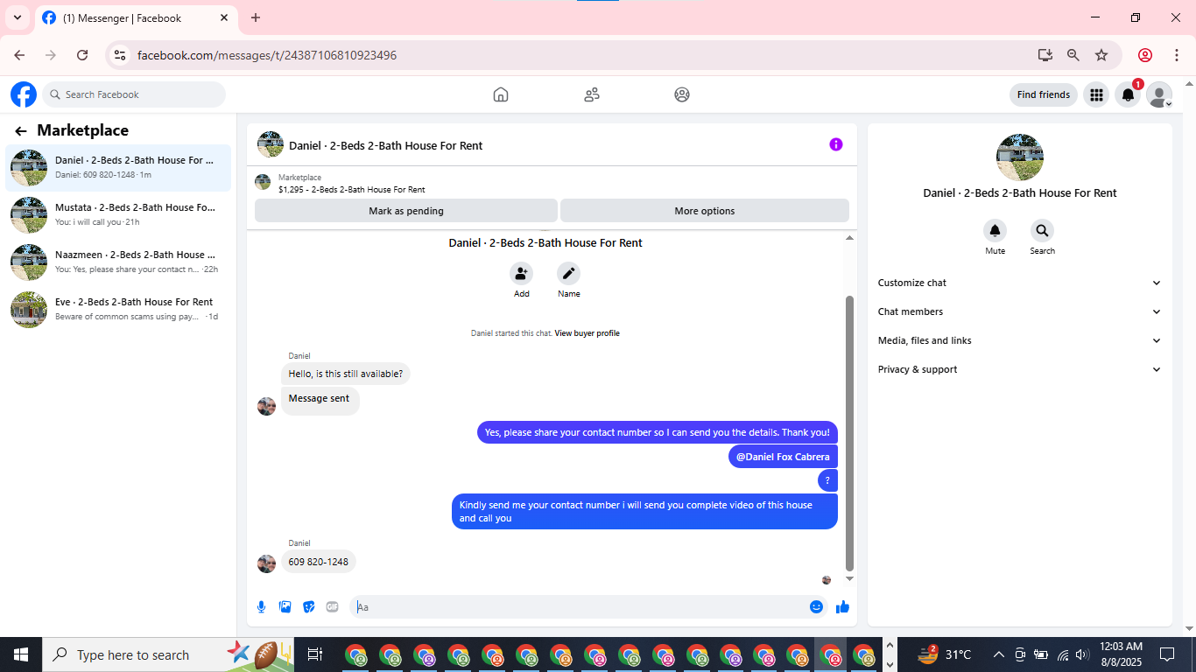The height and width of the screenshot is (672, 1196).
Task: Open Task View on the taskbar
Action: point(315,654)
